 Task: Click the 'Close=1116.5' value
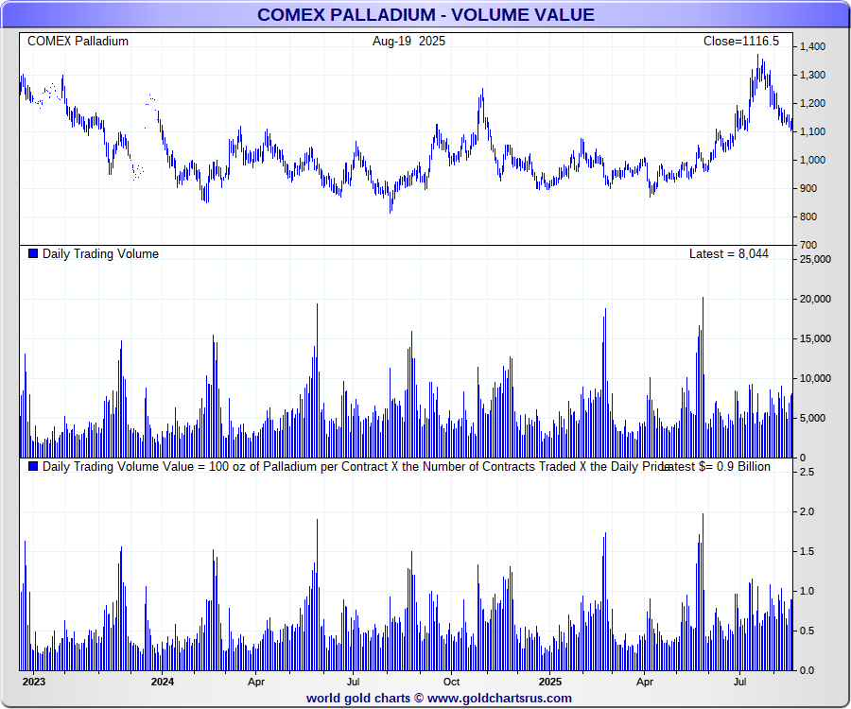pyautogui.click(x=740, y=42)
